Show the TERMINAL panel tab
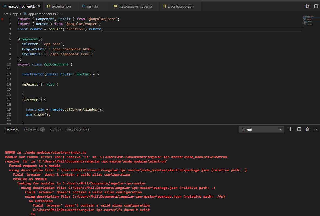Image resolution: width=320 pixels, height=216 pixels. click(12, 130)
